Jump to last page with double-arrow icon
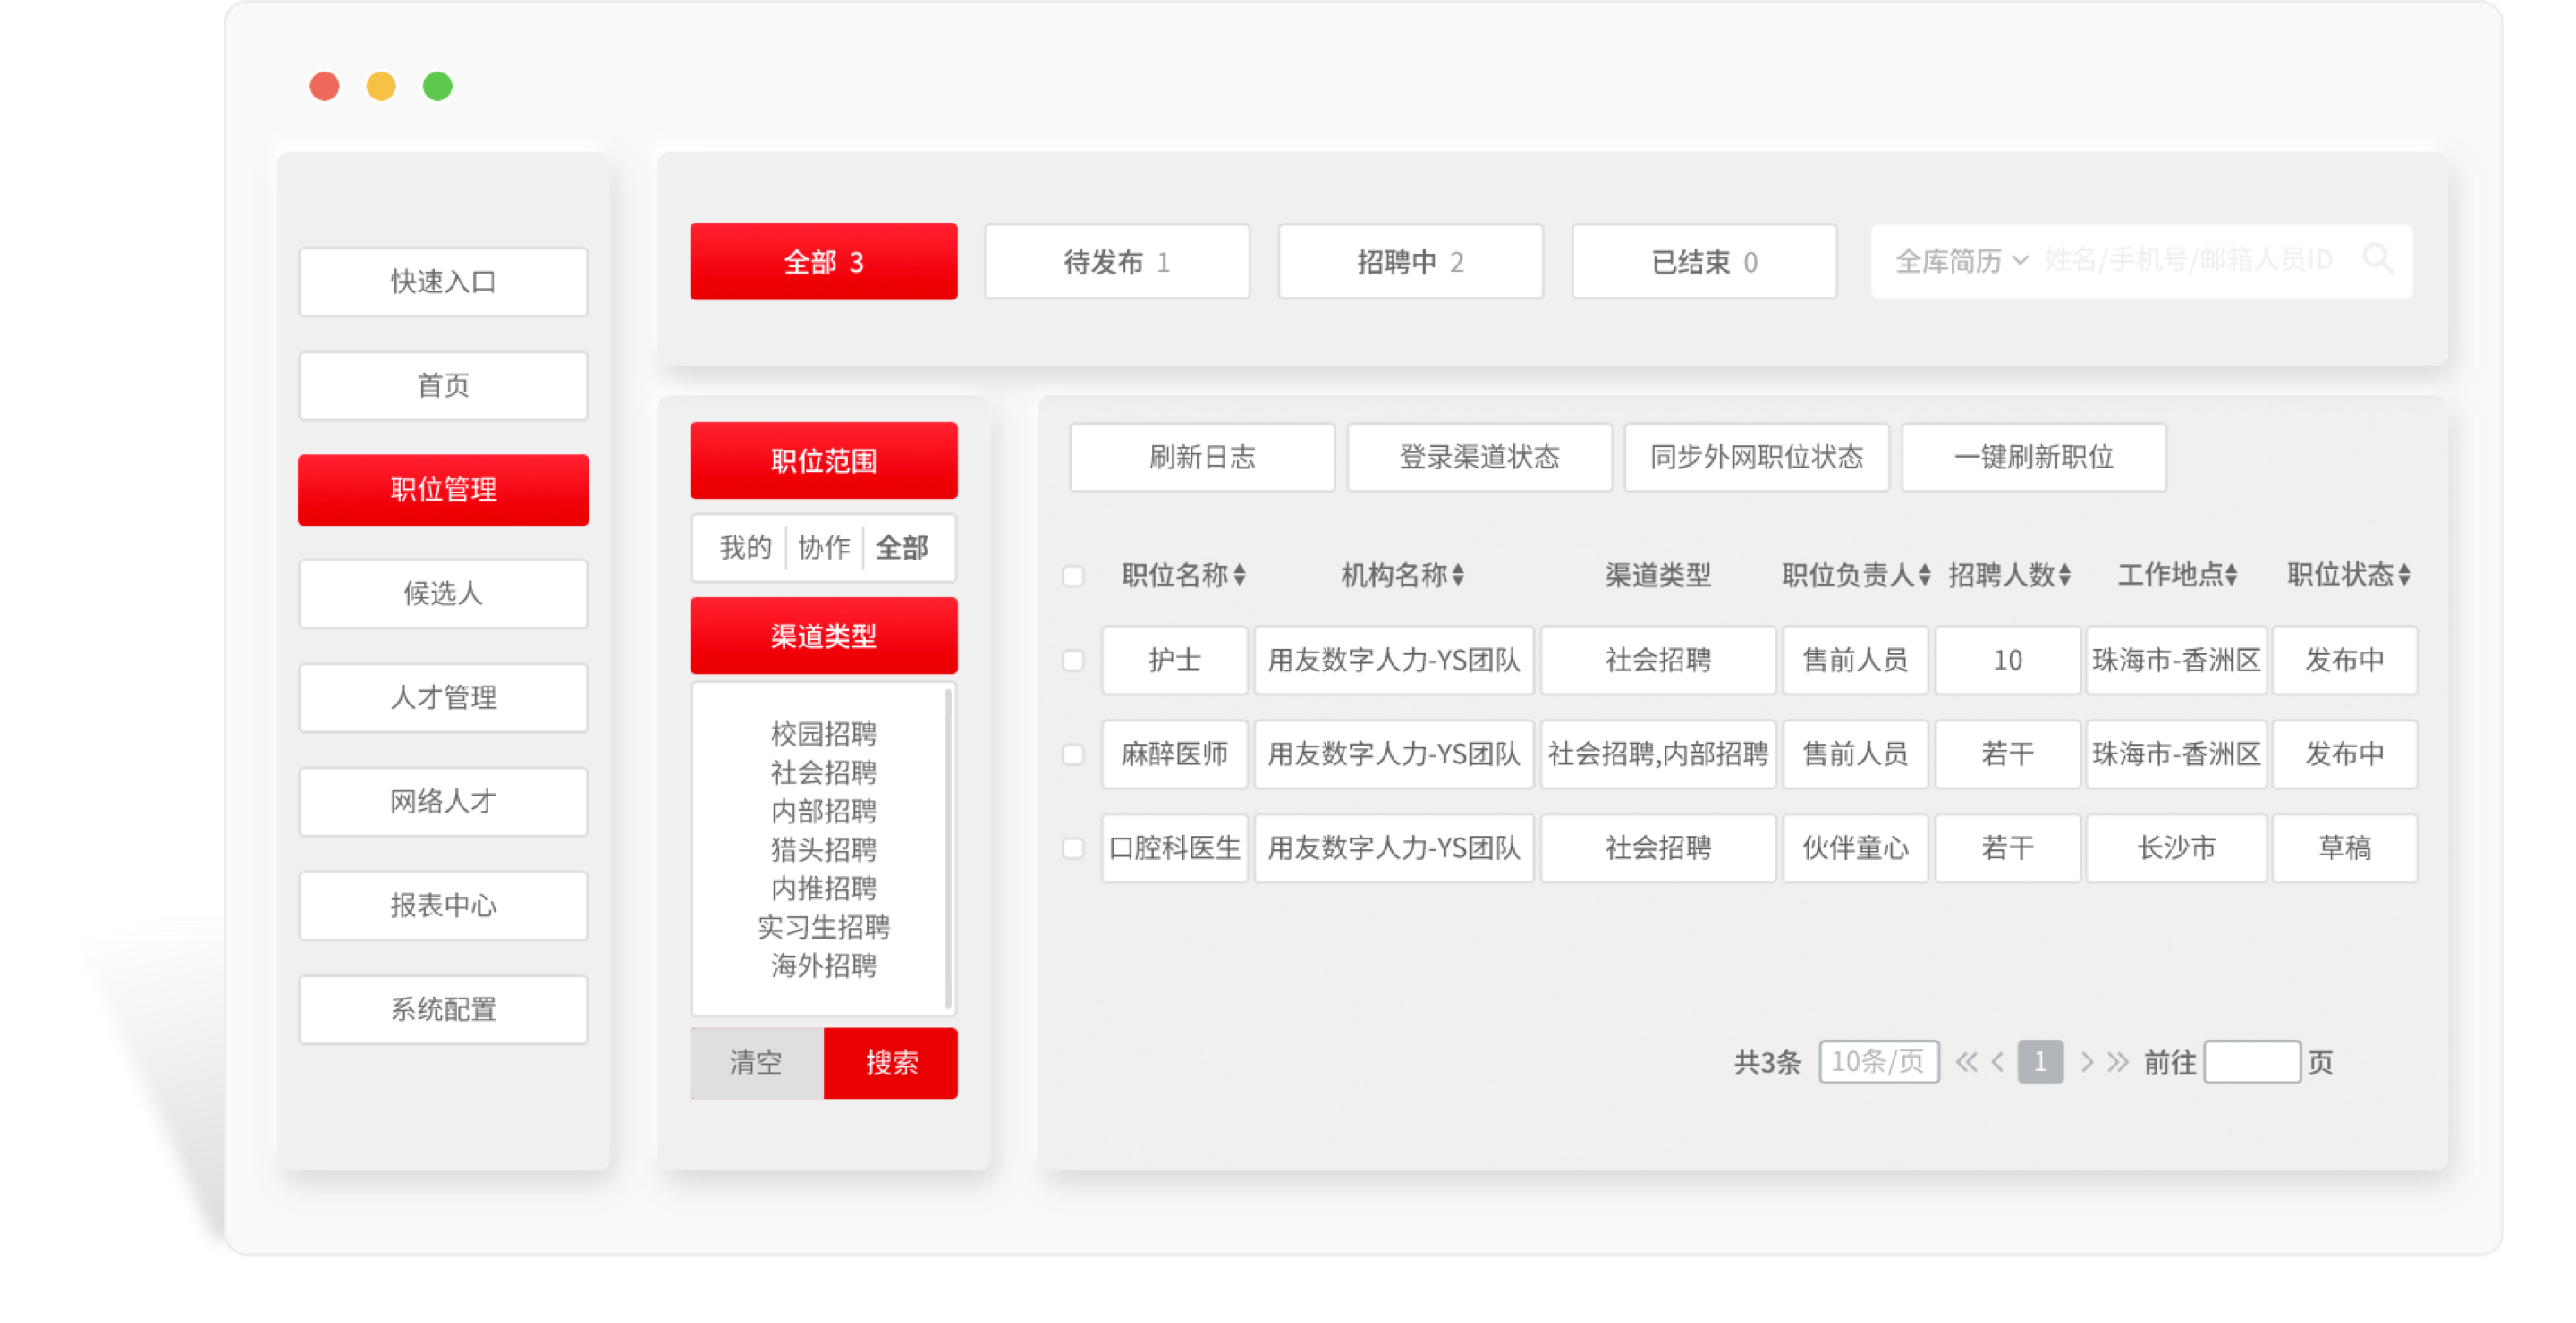Screen dimensions: 2576x1323 pyautogui.click(x=2118, y=1062)
